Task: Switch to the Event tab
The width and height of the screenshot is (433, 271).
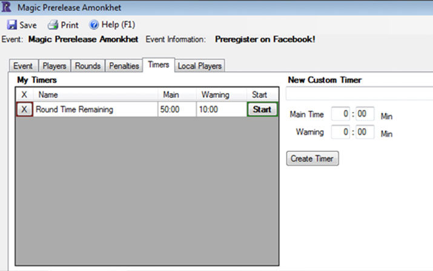Action: coord(23,66)
